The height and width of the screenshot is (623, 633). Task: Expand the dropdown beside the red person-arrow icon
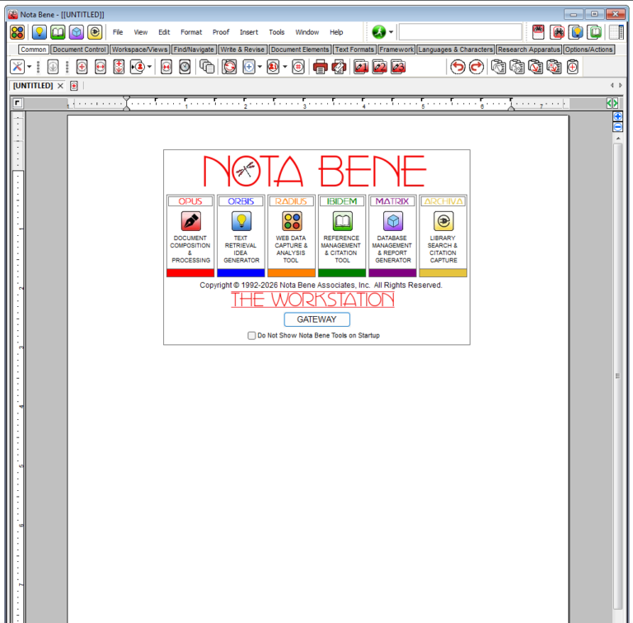pyautogui.click(x=149, y=67)
